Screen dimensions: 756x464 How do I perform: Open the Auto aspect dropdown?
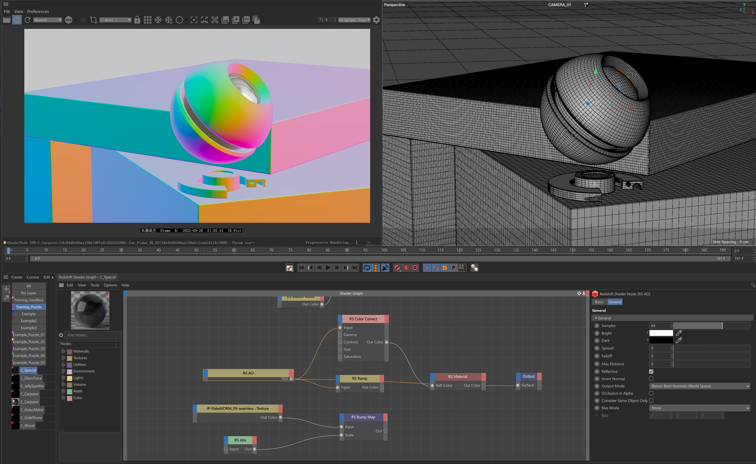point(115,20)
